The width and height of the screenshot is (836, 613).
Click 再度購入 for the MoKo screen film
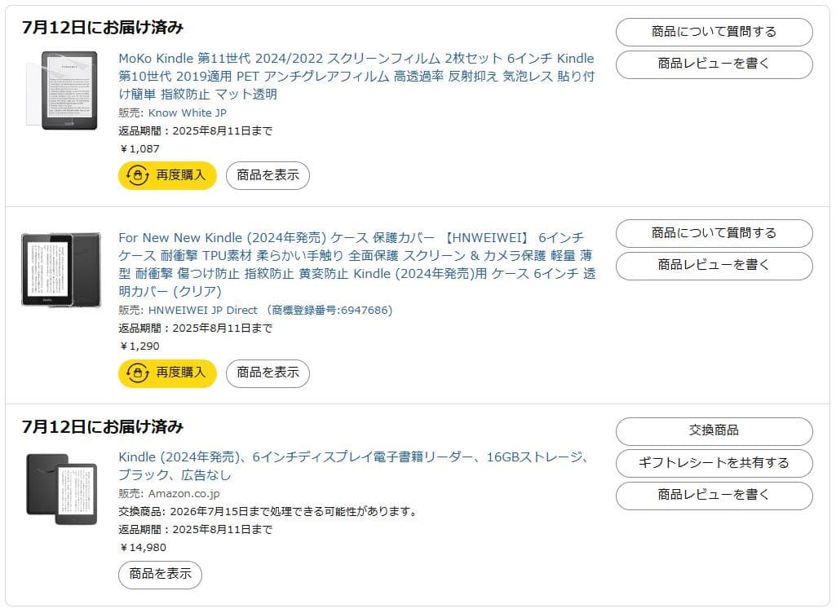coord(166,175)
